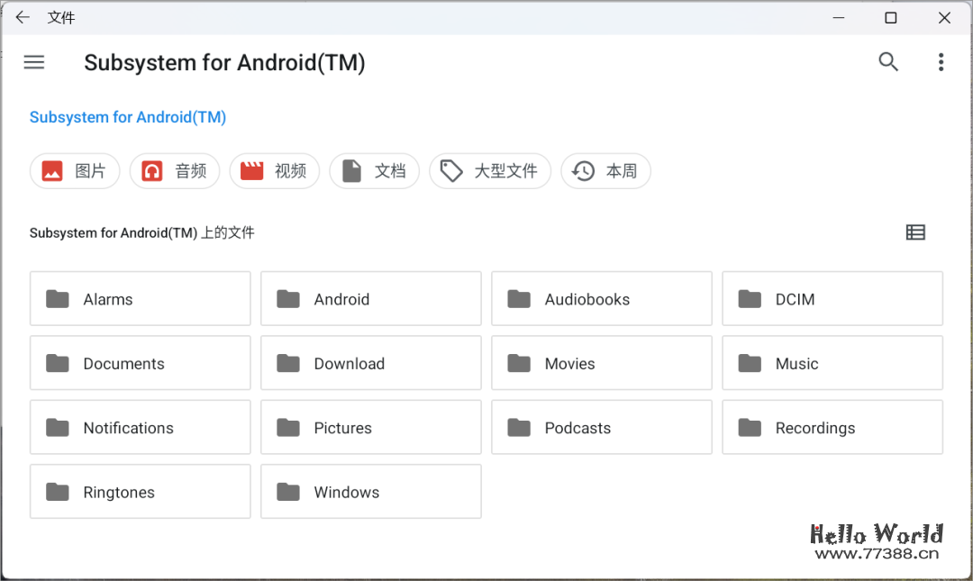Open the three-dot overflow menu
Viewport: 973px width, 581px height.
[941, 61]
